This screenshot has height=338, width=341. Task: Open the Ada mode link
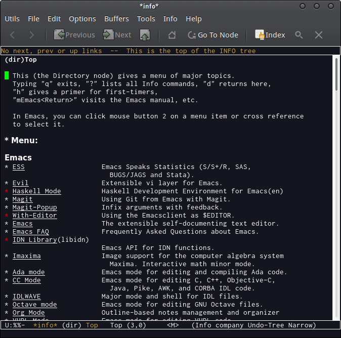tap(29, 272)
